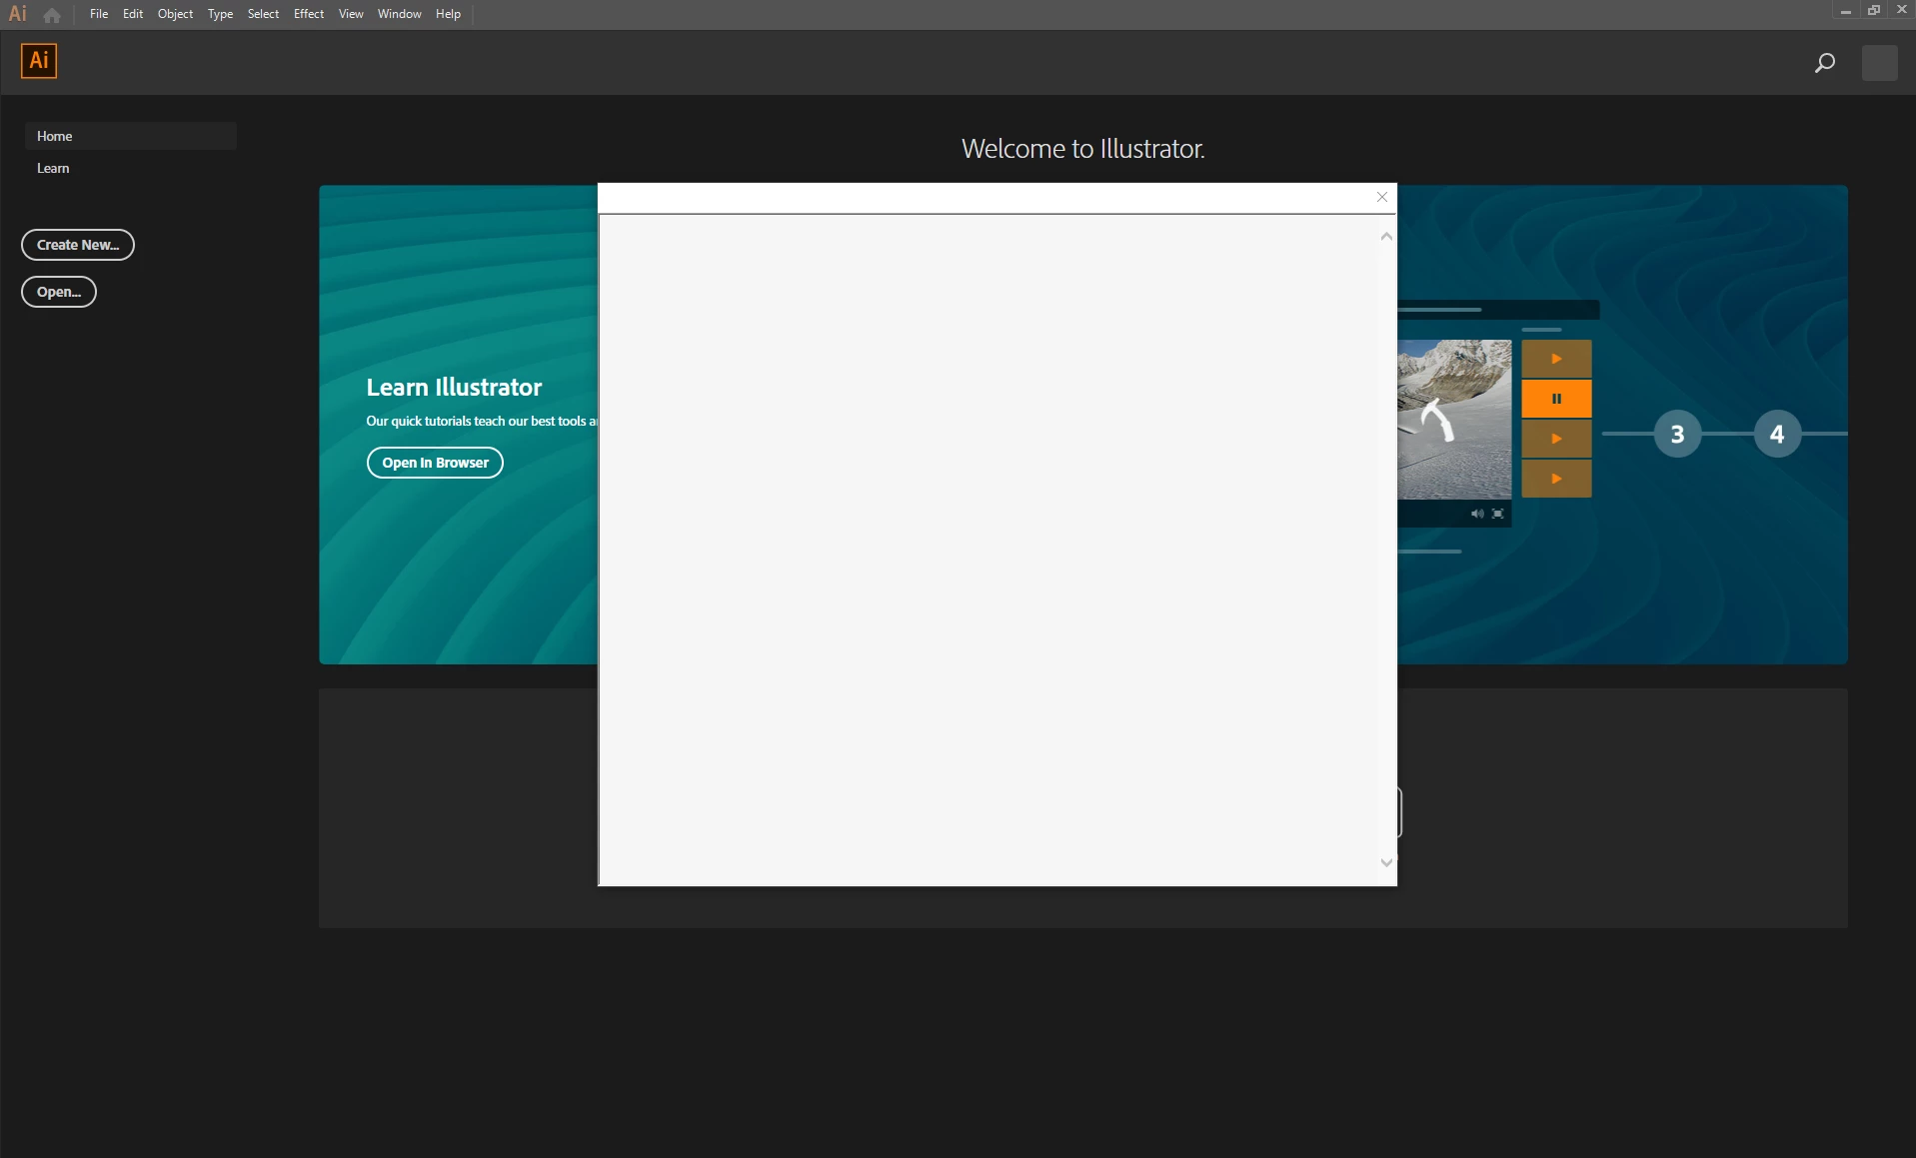
Task: Click the Welcome to Illustrator. title
Action: pyautogui.click(x=1083, y=149)
